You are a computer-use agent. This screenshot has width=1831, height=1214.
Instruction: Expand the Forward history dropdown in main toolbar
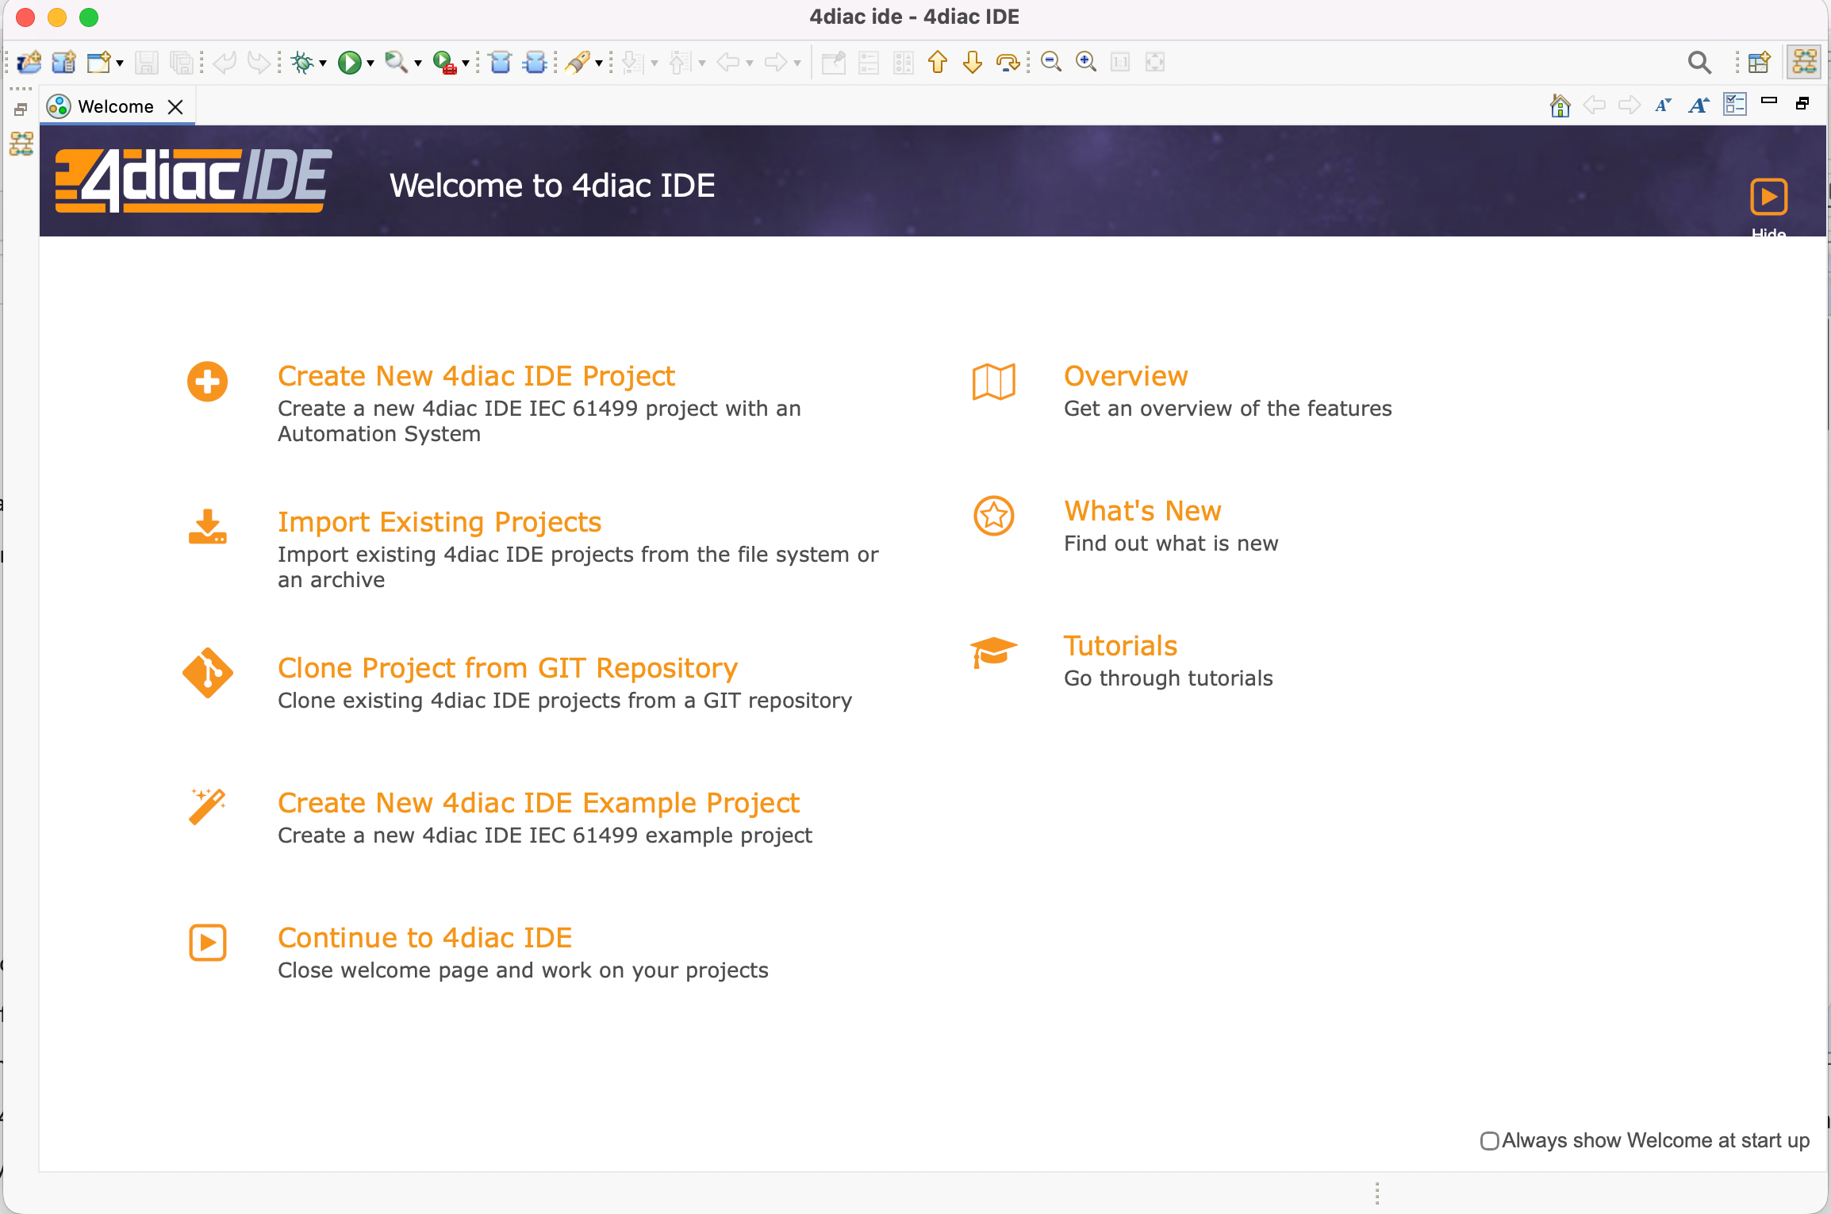[x=797, y=63]
